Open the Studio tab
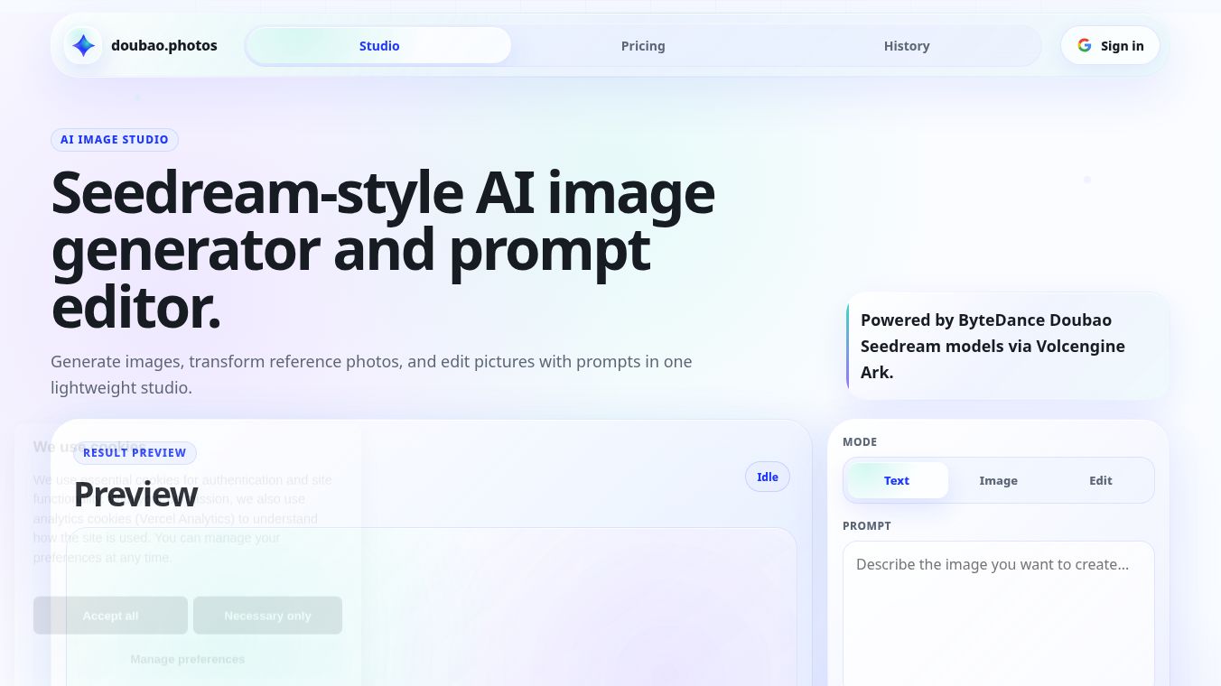Image resolution: width=1221 pixels, height=686 pixels. coord(379,45)
